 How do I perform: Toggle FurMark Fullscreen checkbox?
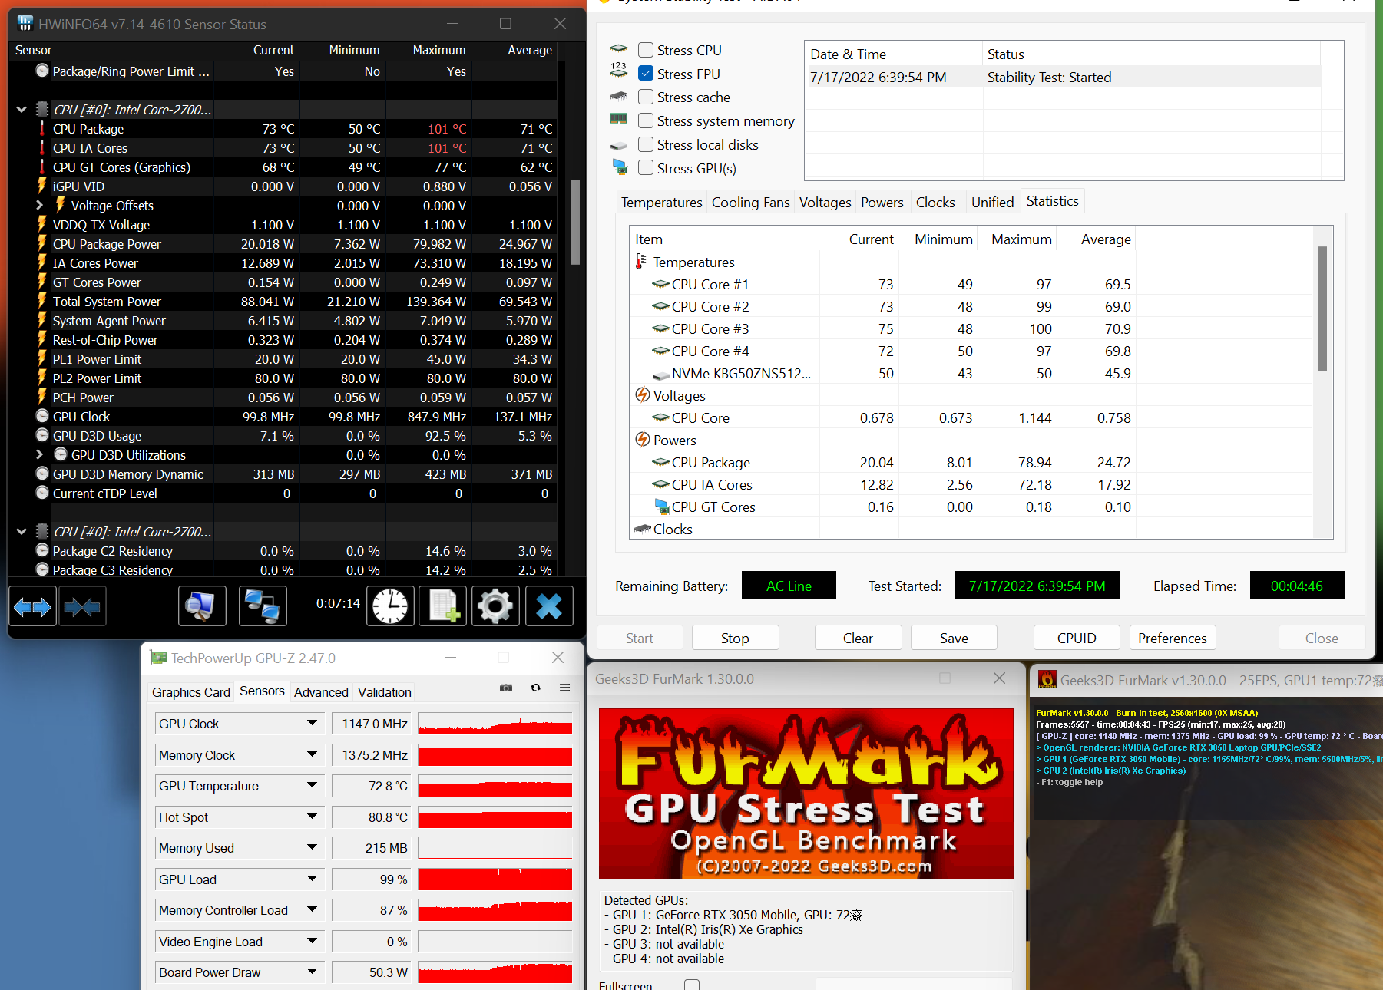click(692, 985)
